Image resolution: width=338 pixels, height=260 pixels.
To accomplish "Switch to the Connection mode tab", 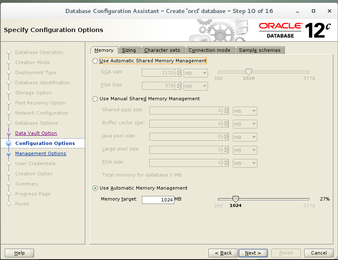I will [x=210, y=50].
